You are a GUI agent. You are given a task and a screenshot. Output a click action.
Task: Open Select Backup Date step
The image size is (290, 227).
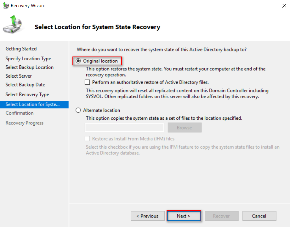(25, 85)
